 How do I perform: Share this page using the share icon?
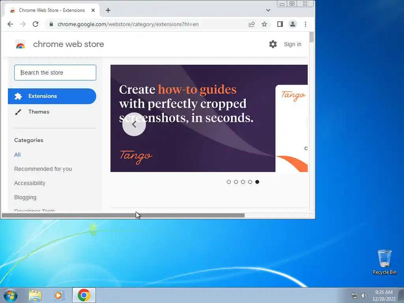[252, 24]
